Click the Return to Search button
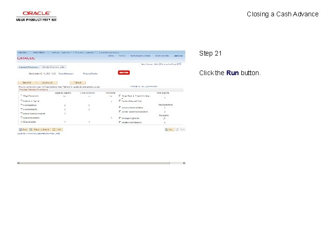 click(40, 129)
